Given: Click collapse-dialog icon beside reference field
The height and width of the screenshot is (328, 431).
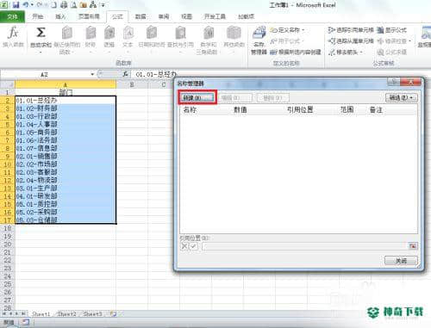Looking at the screenshot, I should click(413, 246).
